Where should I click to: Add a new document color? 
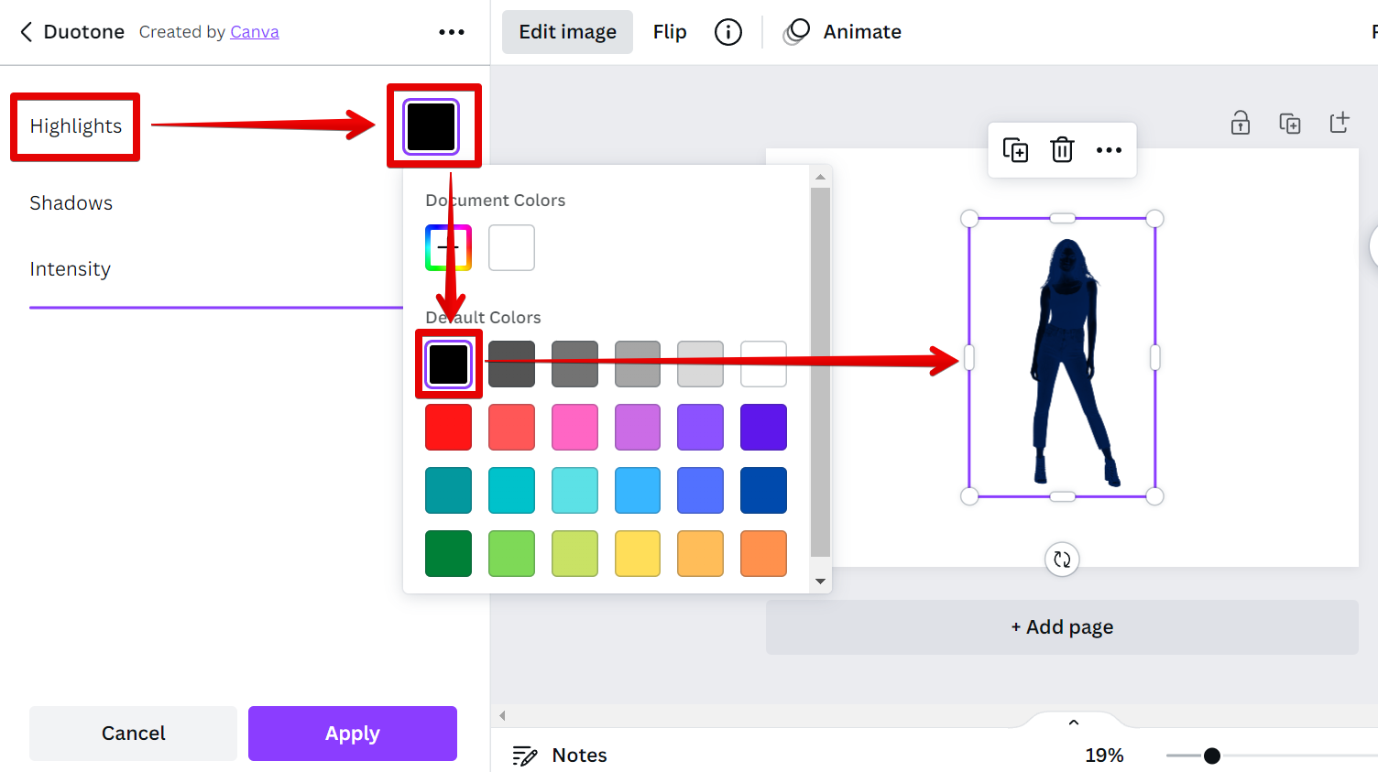coord(448,248)
